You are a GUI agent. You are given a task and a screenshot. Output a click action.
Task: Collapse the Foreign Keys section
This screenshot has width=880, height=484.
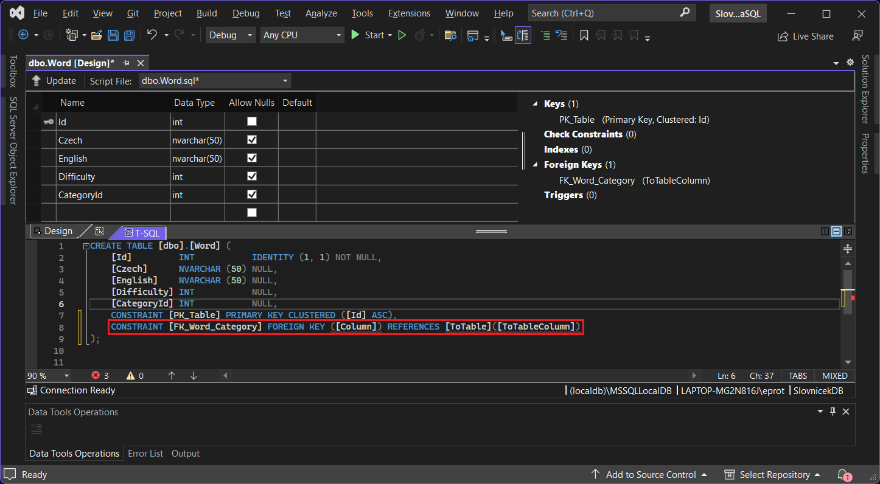coord(536,165)
